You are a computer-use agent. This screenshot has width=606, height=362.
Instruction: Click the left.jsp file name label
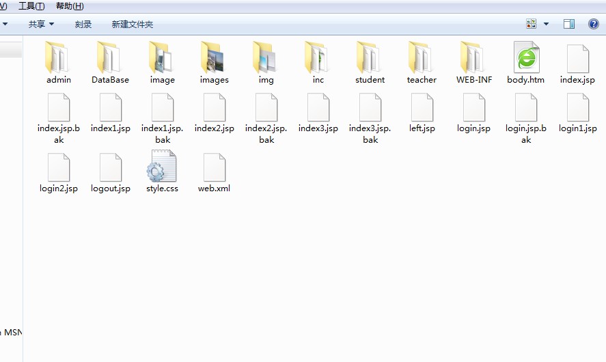coord(422,128)
